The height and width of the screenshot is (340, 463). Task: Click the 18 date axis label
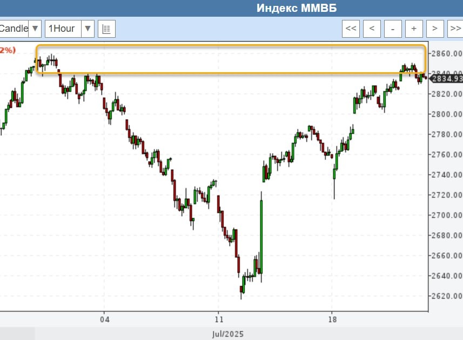[332, 320]
